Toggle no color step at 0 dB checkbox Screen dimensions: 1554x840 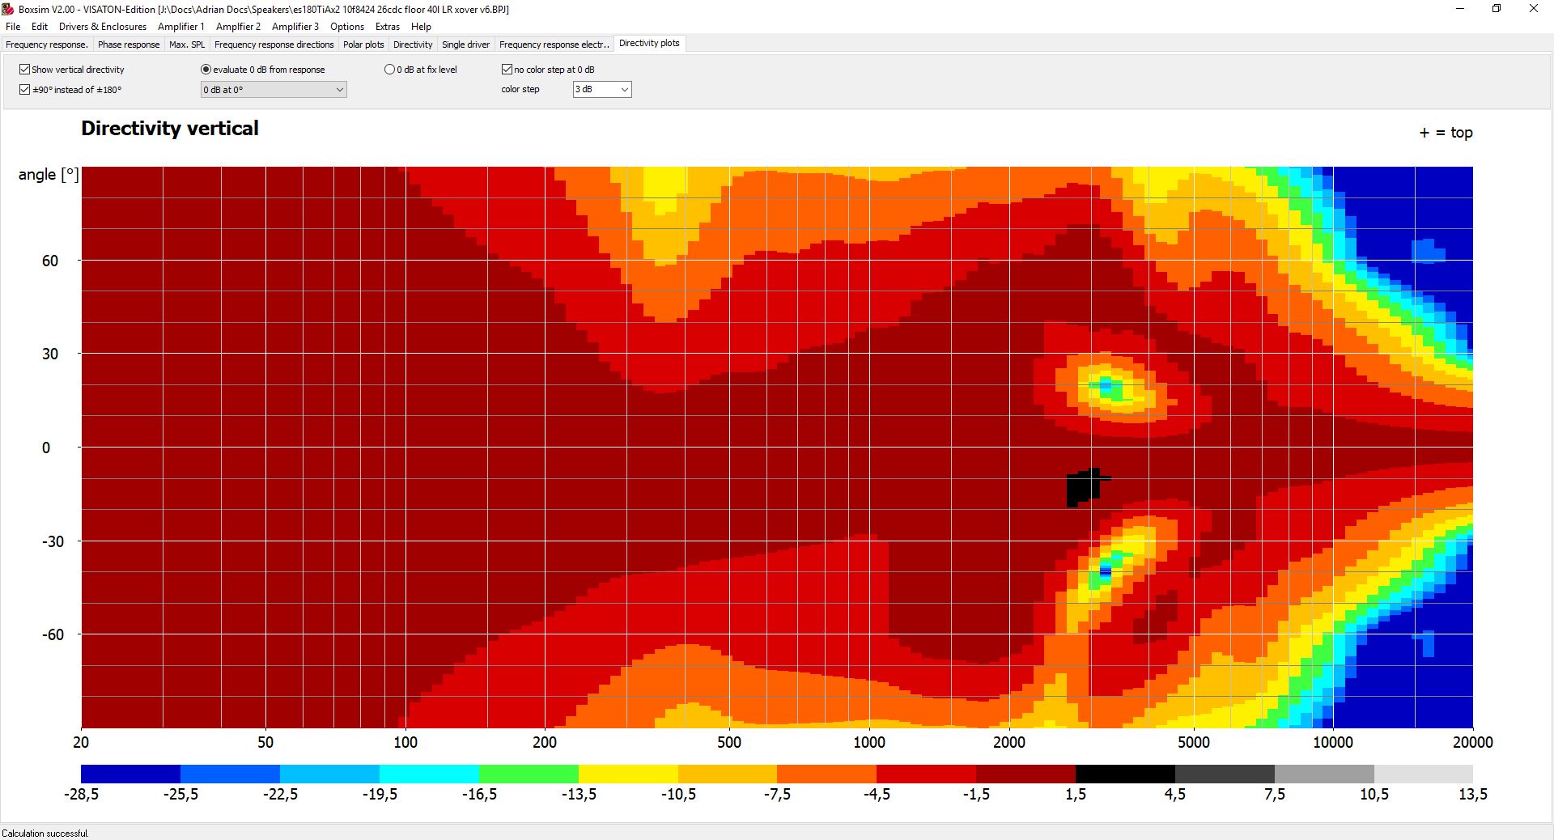coord(548,70)
